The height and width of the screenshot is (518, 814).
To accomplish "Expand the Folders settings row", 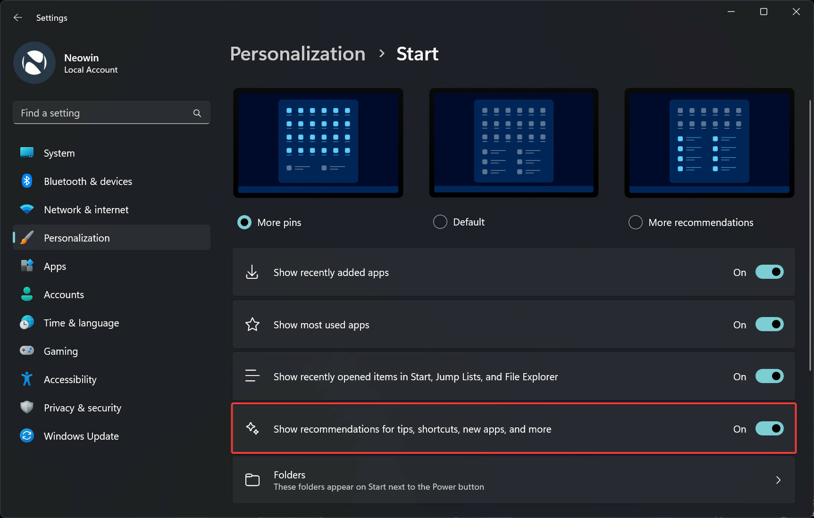I will click(x=778, y=480).
